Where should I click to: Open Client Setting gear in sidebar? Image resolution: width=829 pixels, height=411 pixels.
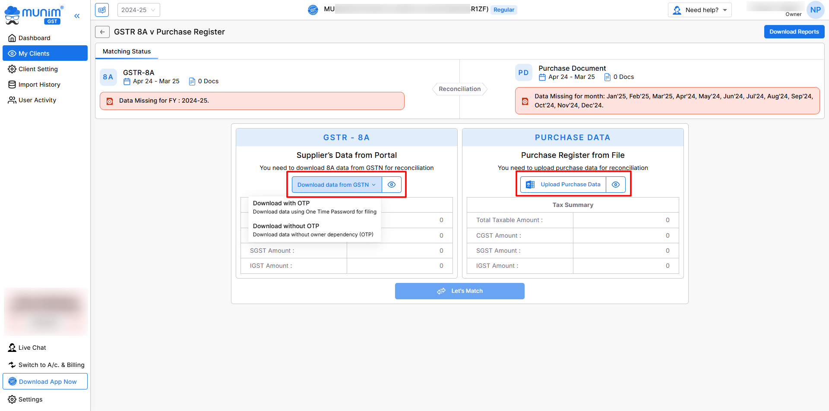pyautogui.click(x=38, y=69)
